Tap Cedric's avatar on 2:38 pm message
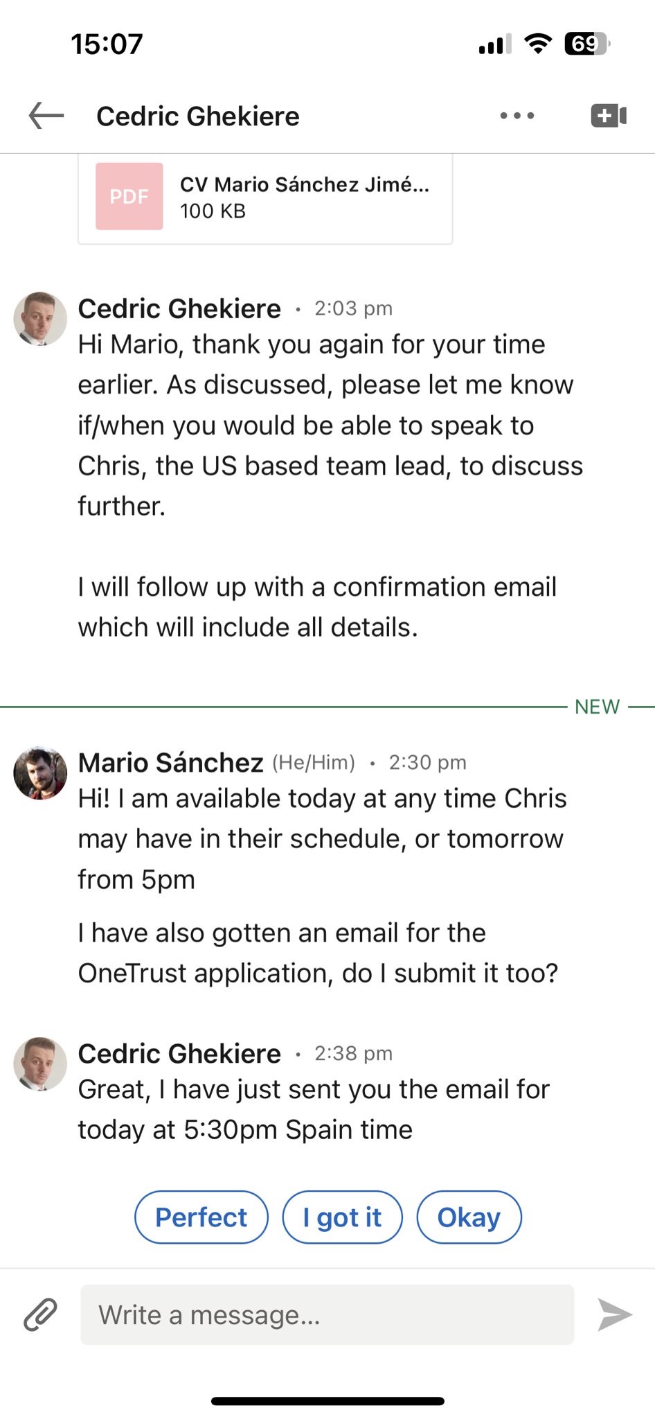 [40, 1064]
